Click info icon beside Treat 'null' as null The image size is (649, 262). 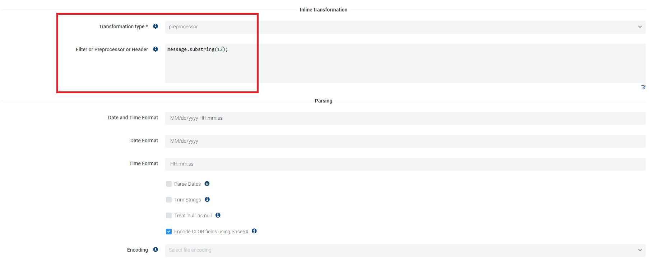click(x=218, y=215)
